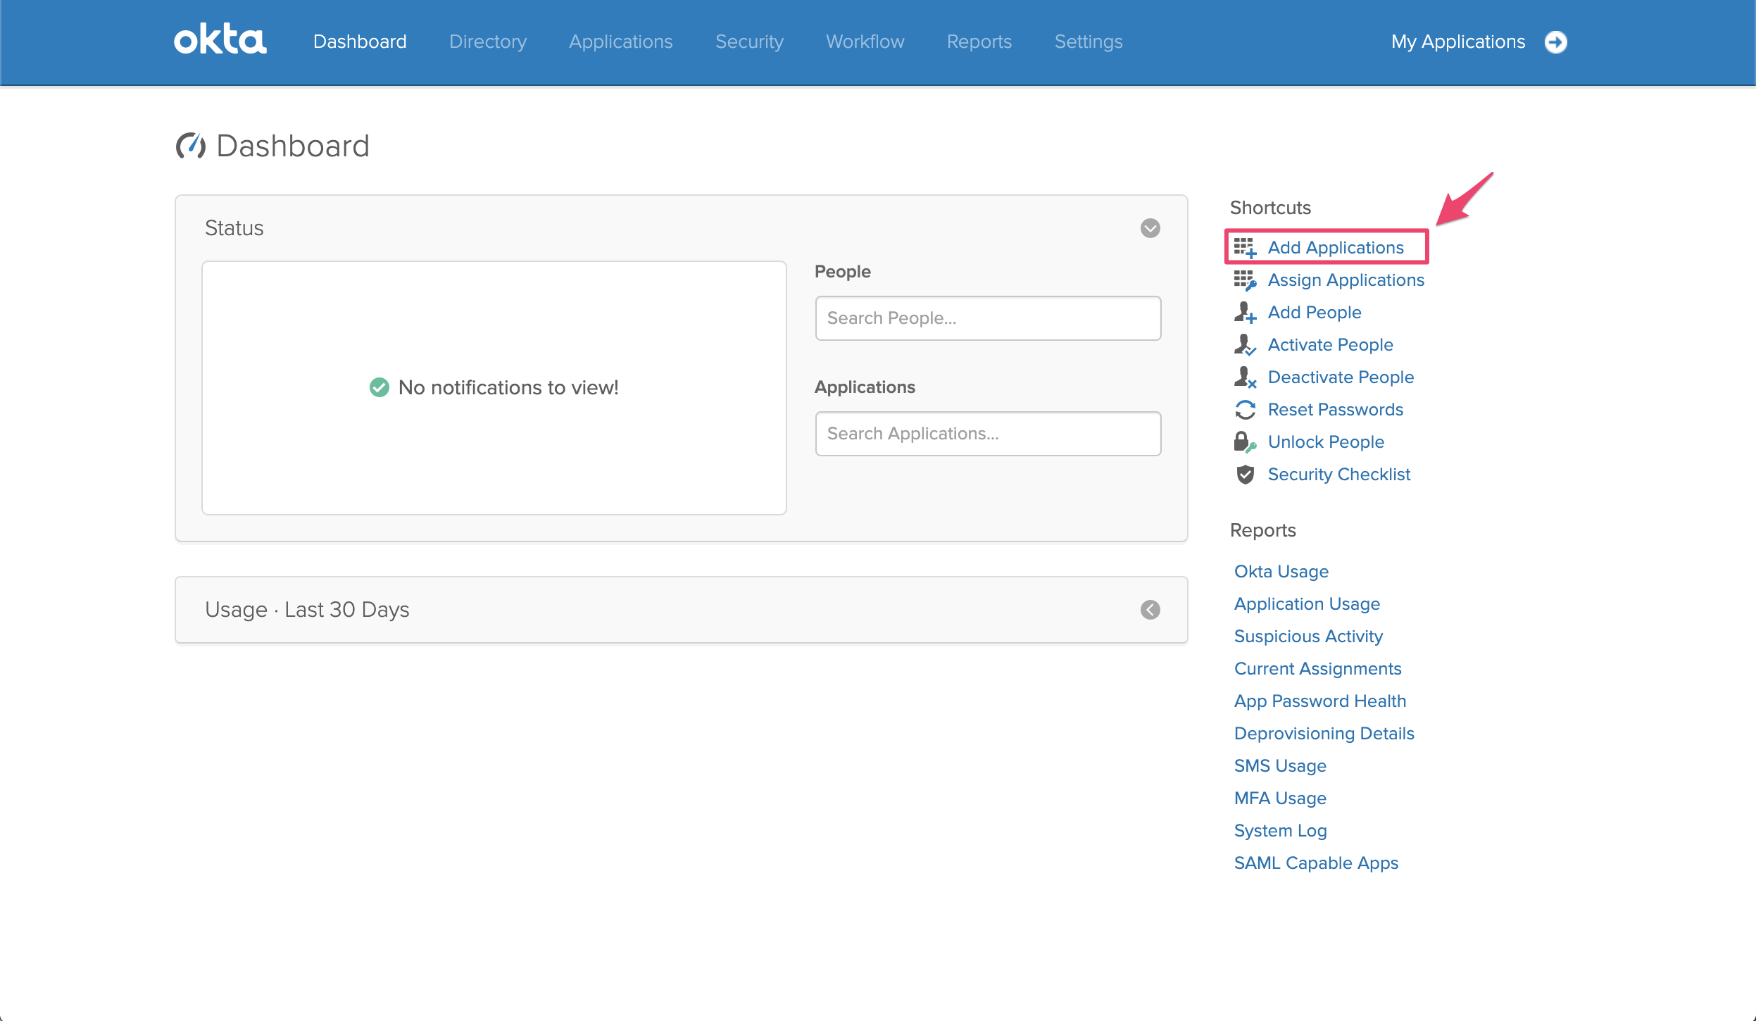This screenshot has width=1756, height=1021.
Task: View the Okta Usage report
Action: [1281, 572]
